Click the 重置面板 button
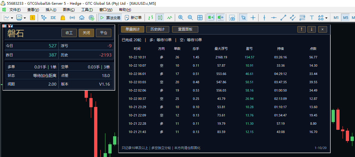The image size is (355, 157). pos(185,29)
